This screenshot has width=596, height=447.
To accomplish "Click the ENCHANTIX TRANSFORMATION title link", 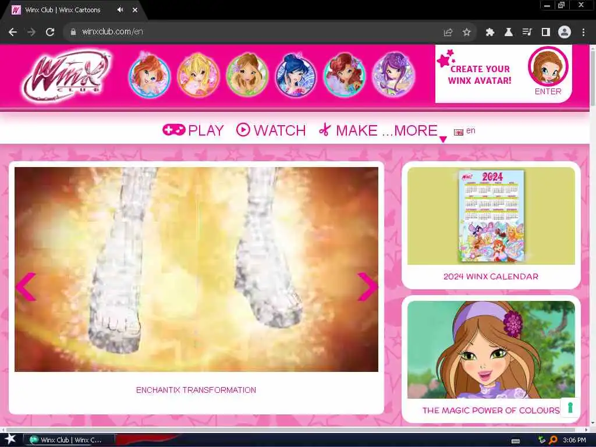I will [x=196, y=390].
